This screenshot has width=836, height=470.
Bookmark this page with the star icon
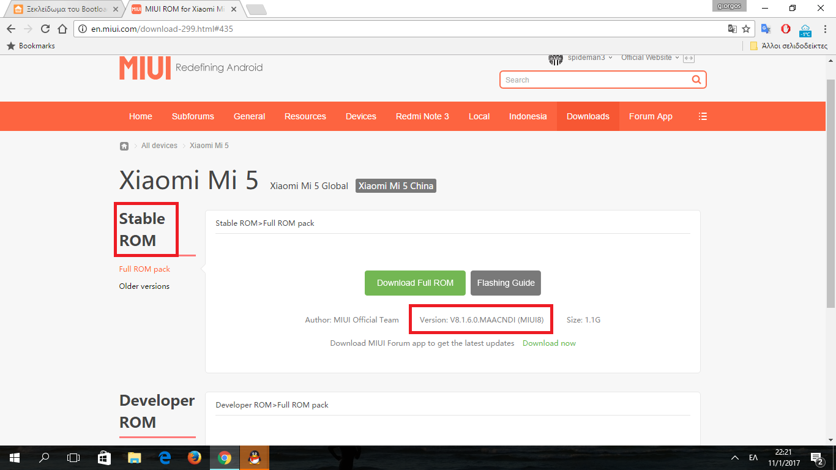746,29
